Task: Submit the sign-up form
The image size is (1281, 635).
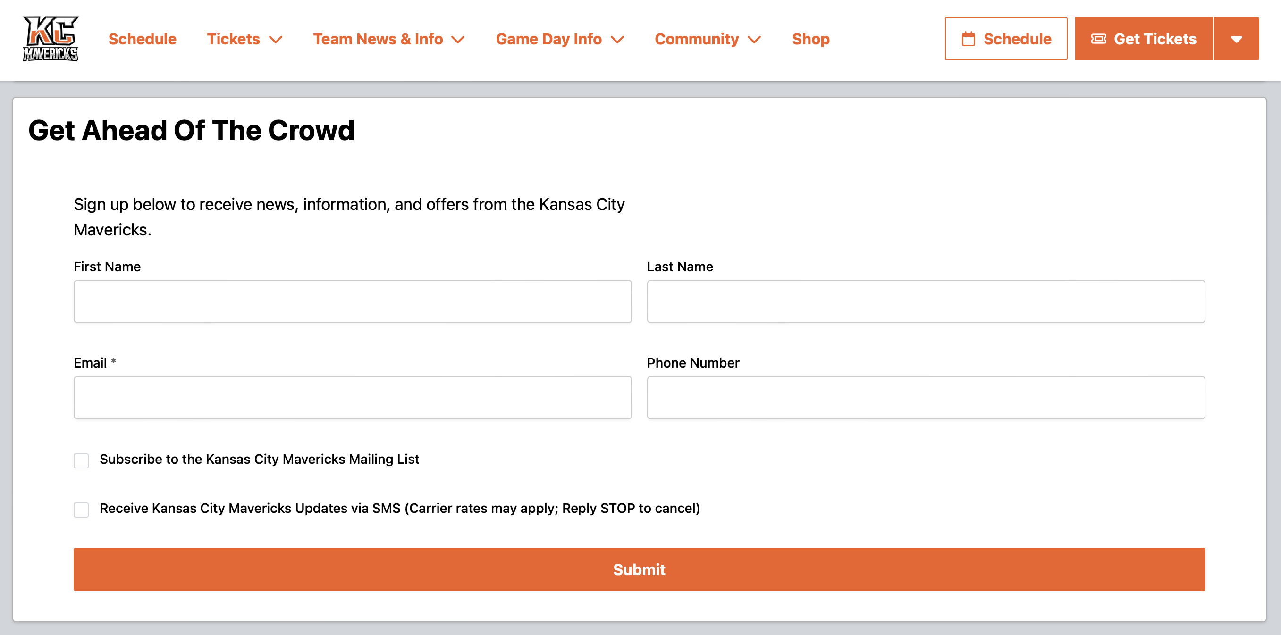Action: point(639,569)
